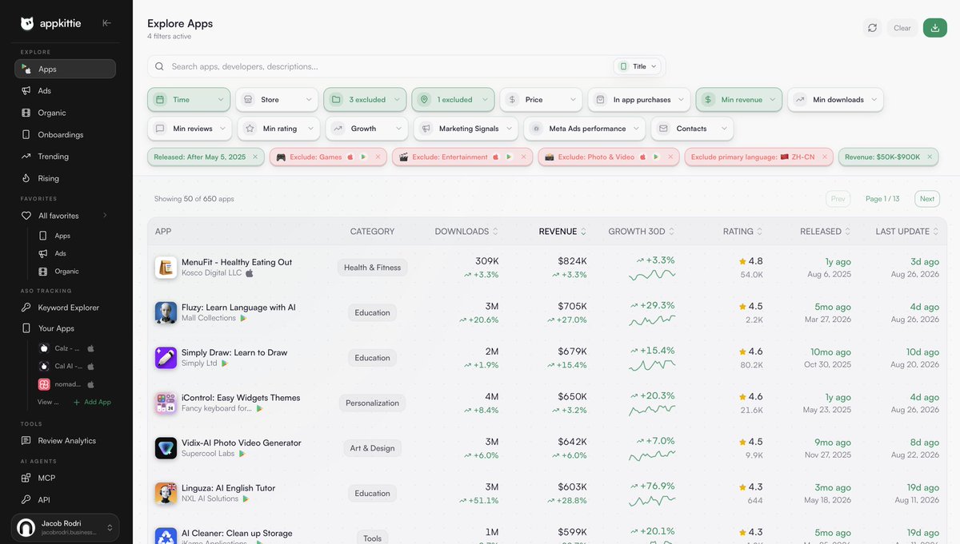Open the Price filter dropdown

541,100
